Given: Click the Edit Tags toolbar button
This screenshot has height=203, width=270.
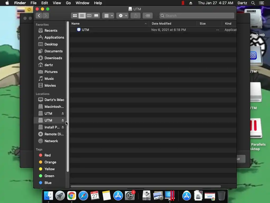Looking at the screenshot, I should coord(148,16).
